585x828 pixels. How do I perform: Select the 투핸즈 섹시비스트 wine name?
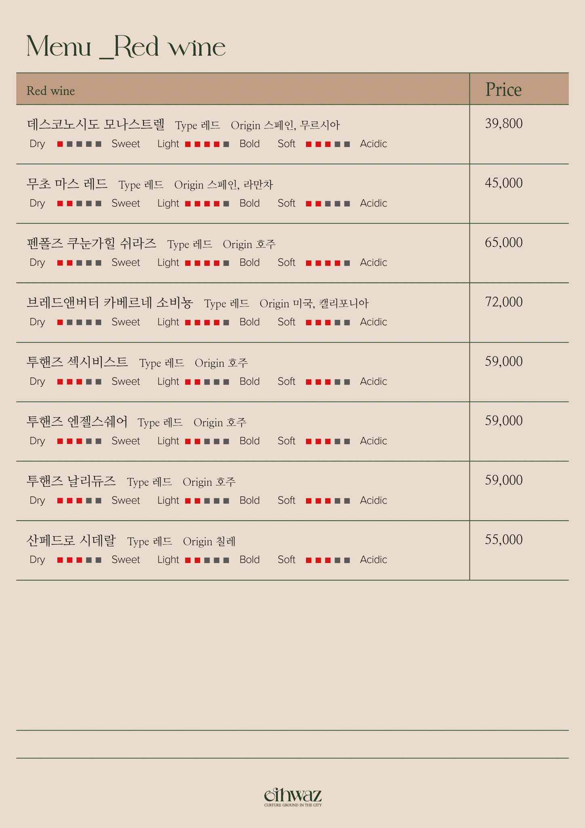click(77, 362)
